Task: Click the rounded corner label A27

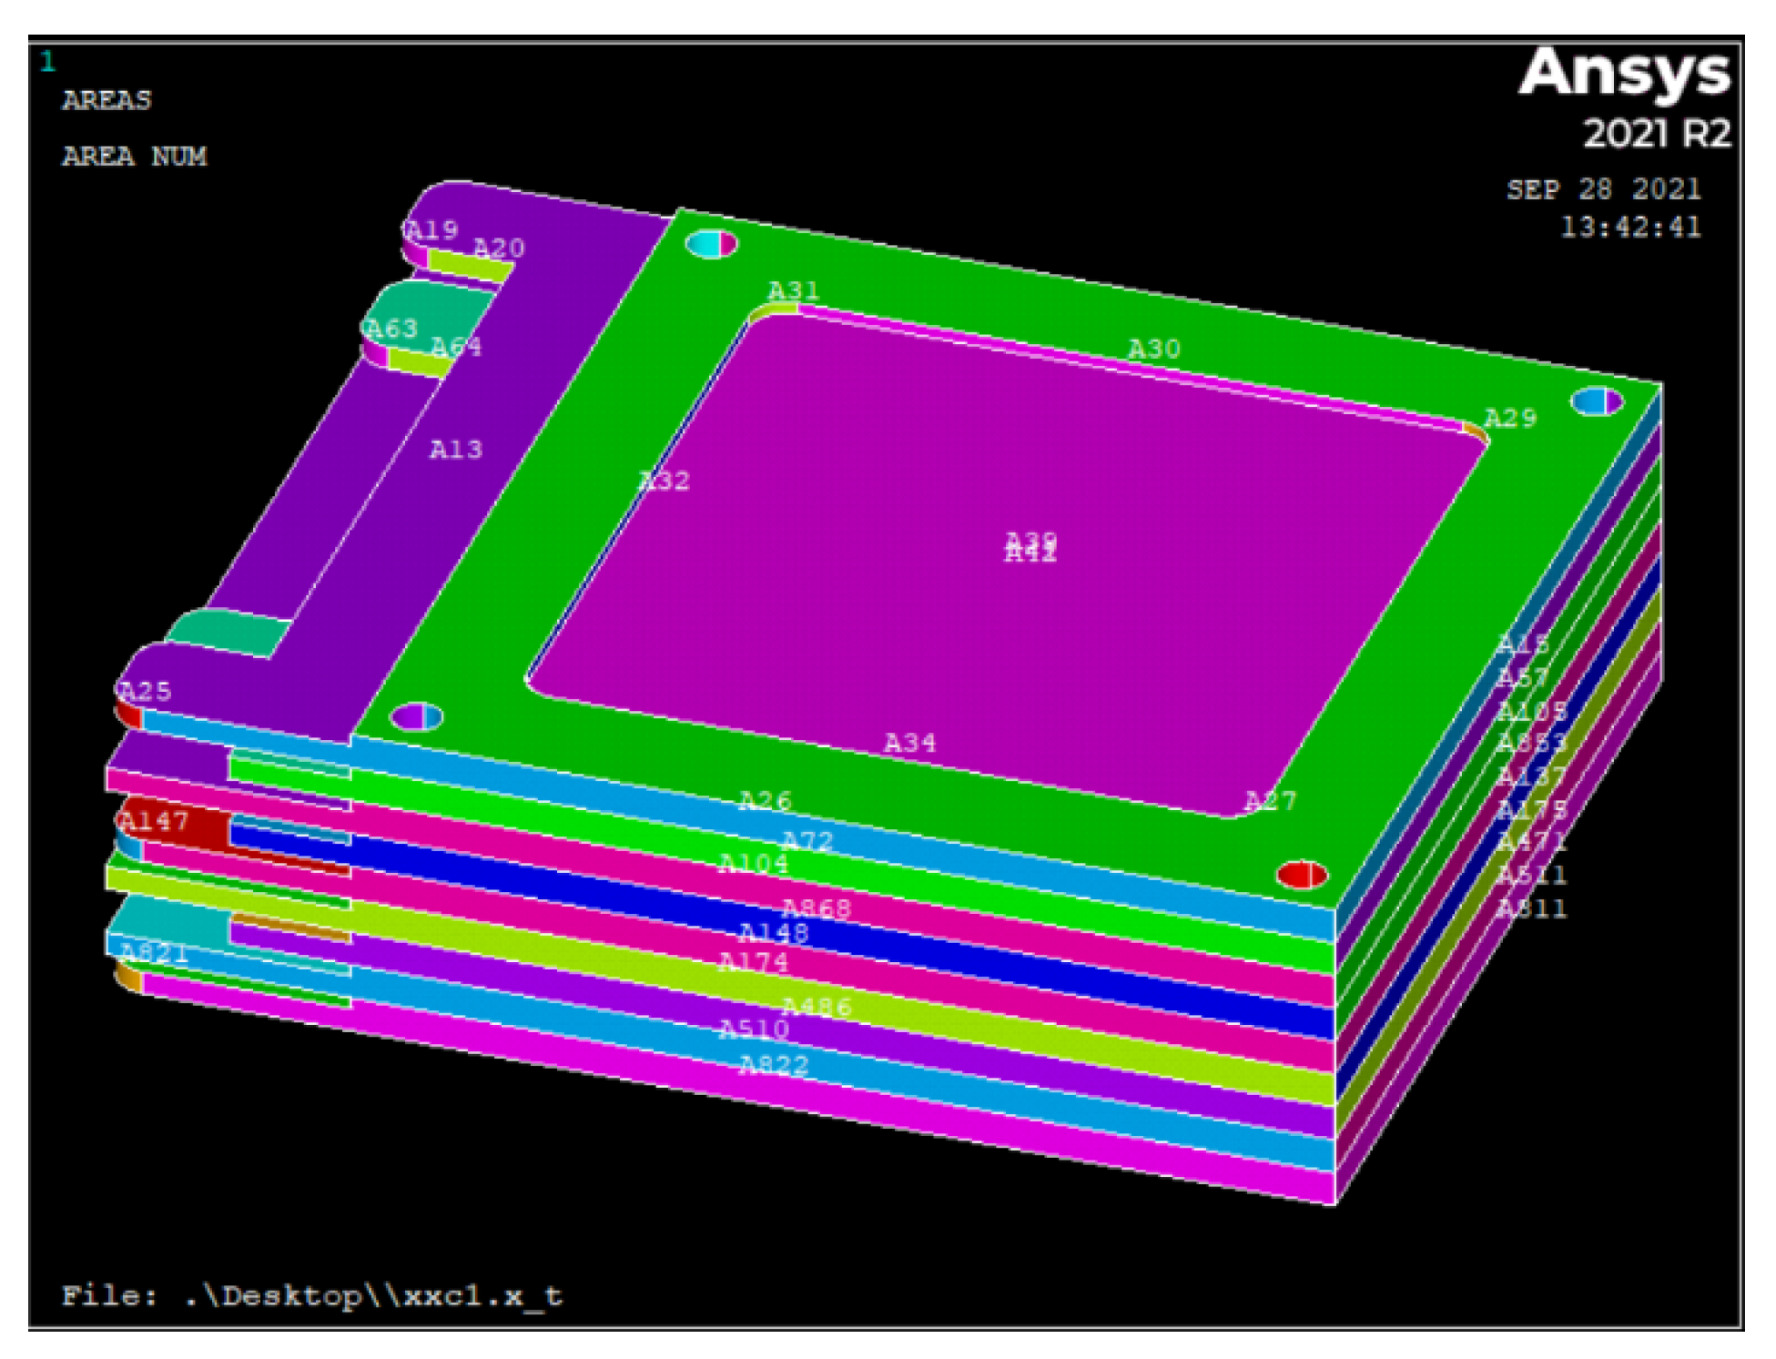Action: (x=1270, y=801)
